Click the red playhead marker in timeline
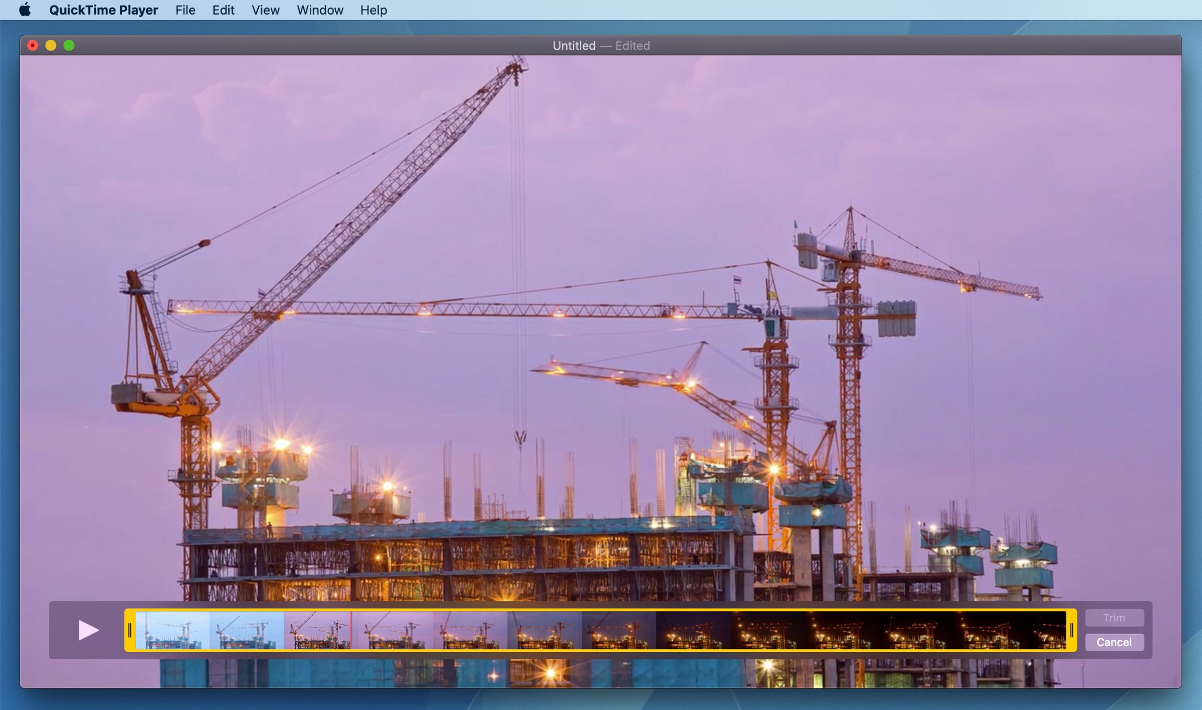 (351, 630)
